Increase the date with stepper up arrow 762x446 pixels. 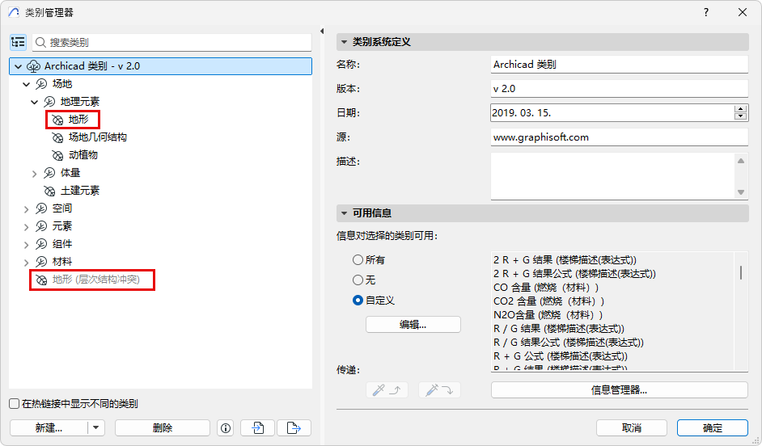(741, 109)
